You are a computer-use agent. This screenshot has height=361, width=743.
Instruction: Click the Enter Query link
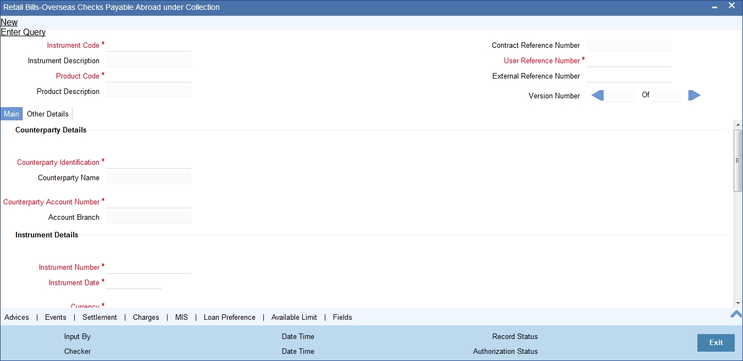23,32
